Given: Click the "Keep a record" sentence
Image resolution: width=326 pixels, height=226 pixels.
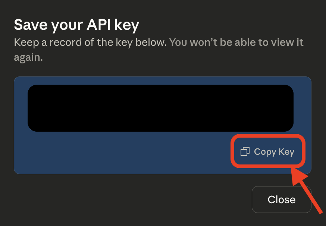Looking at the screenshot, I should 90,43.
